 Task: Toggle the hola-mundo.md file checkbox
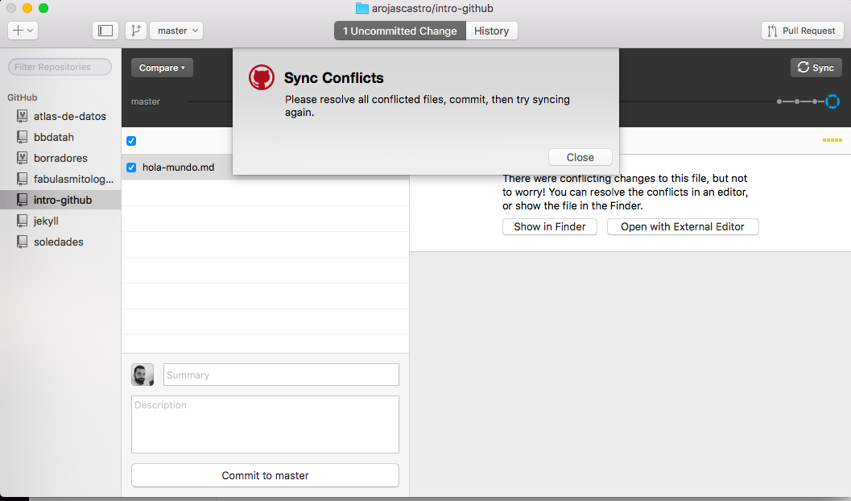tap(131, 168)
